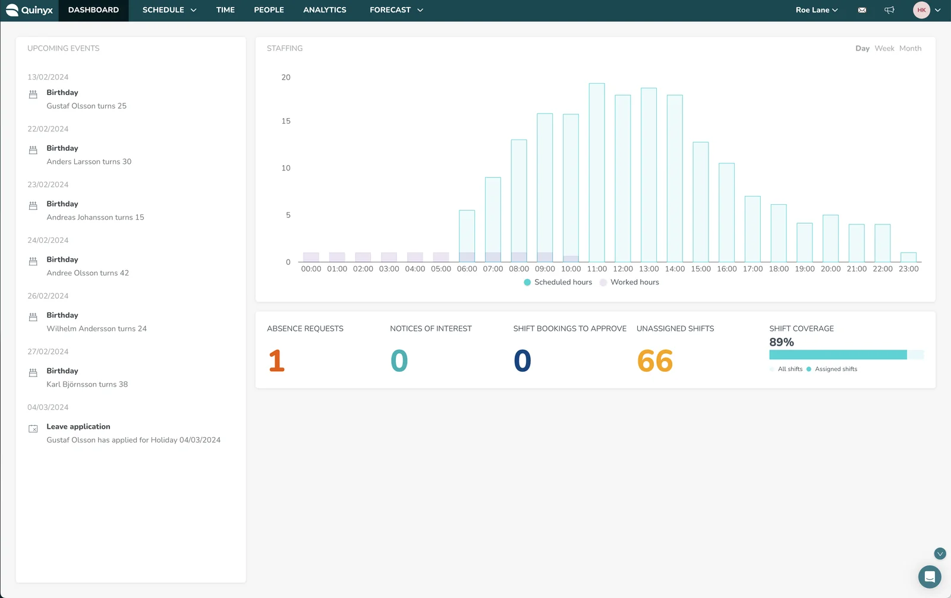Click 'Andreas Johansson turns 15' text
The width and height of the screenshot is (951, 598).
(96, 217)
